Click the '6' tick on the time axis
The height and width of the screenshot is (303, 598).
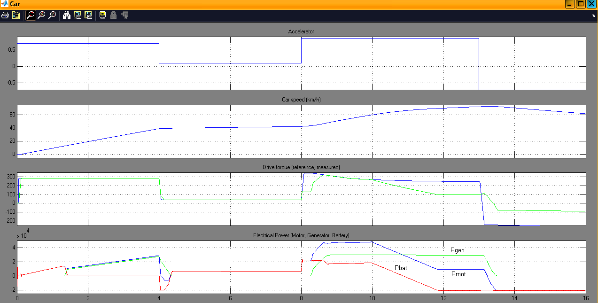click(230, 298)
